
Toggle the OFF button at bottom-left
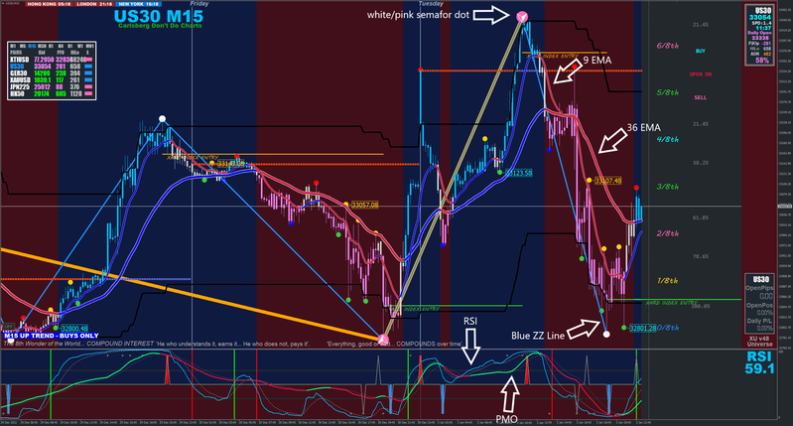8,327
